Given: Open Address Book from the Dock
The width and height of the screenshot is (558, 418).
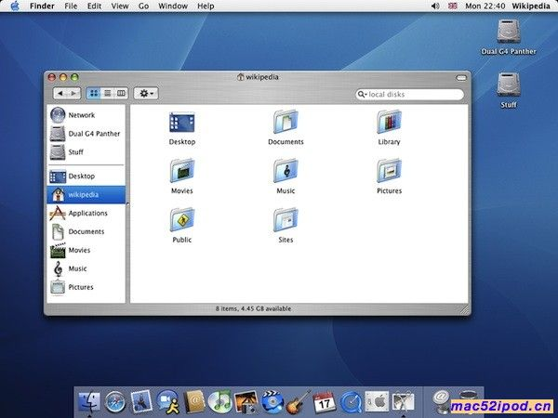Looking at the screenshot, I should (194, 402).
